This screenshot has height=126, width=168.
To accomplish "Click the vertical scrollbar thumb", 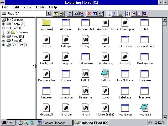I will (x=165, y=24).
